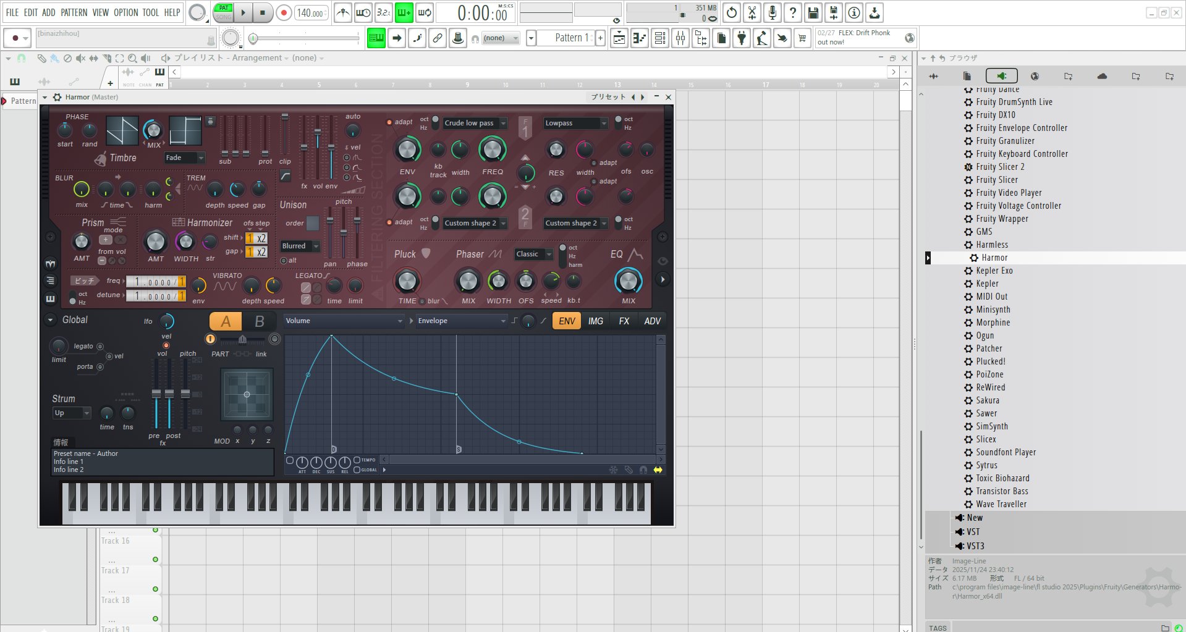The height and width of the screenshot is (632, 1186).
Task: Open the Channel rack view icon
Action: pyautogui.click(x=660, y=38)
